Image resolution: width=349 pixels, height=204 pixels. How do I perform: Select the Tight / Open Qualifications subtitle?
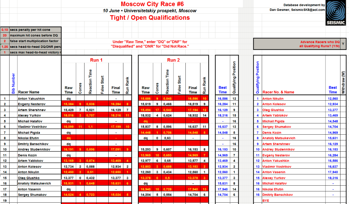tap(150, 18)
